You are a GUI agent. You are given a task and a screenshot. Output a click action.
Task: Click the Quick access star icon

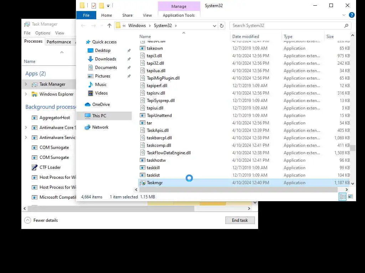(x=88, y=42)
